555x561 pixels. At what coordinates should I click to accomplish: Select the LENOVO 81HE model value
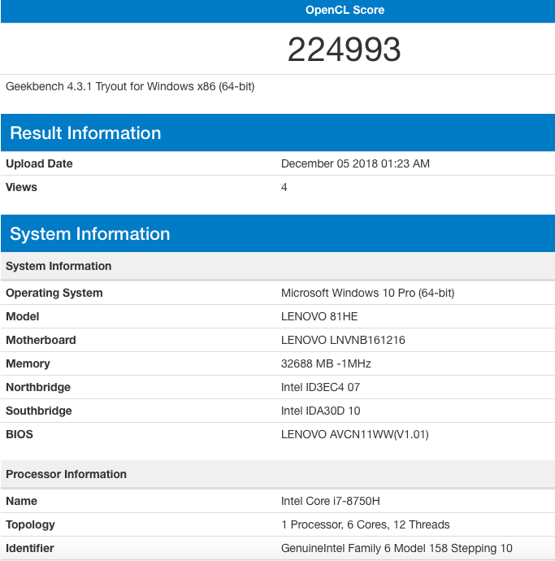tap(319, 316)
